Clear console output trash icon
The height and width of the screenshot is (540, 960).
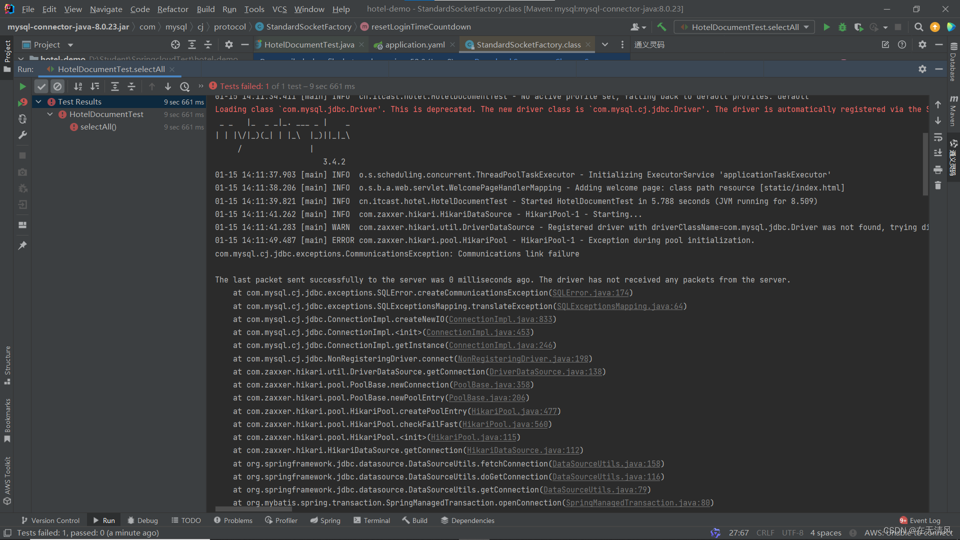(938, 185)
